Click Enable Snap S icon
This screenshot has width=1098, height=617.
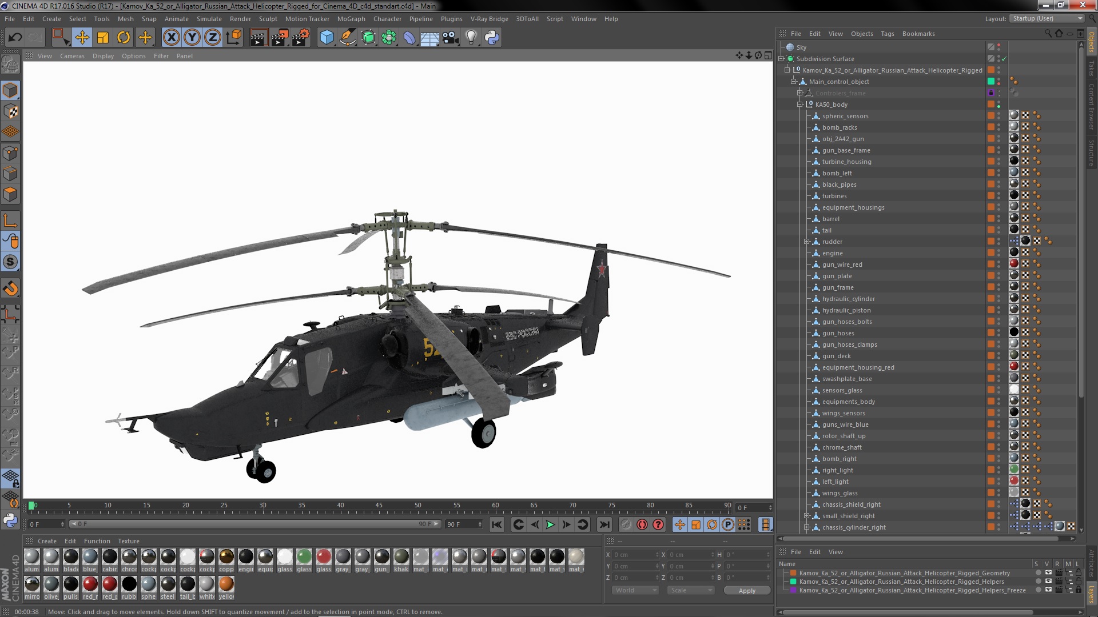(x=10, y=262)
